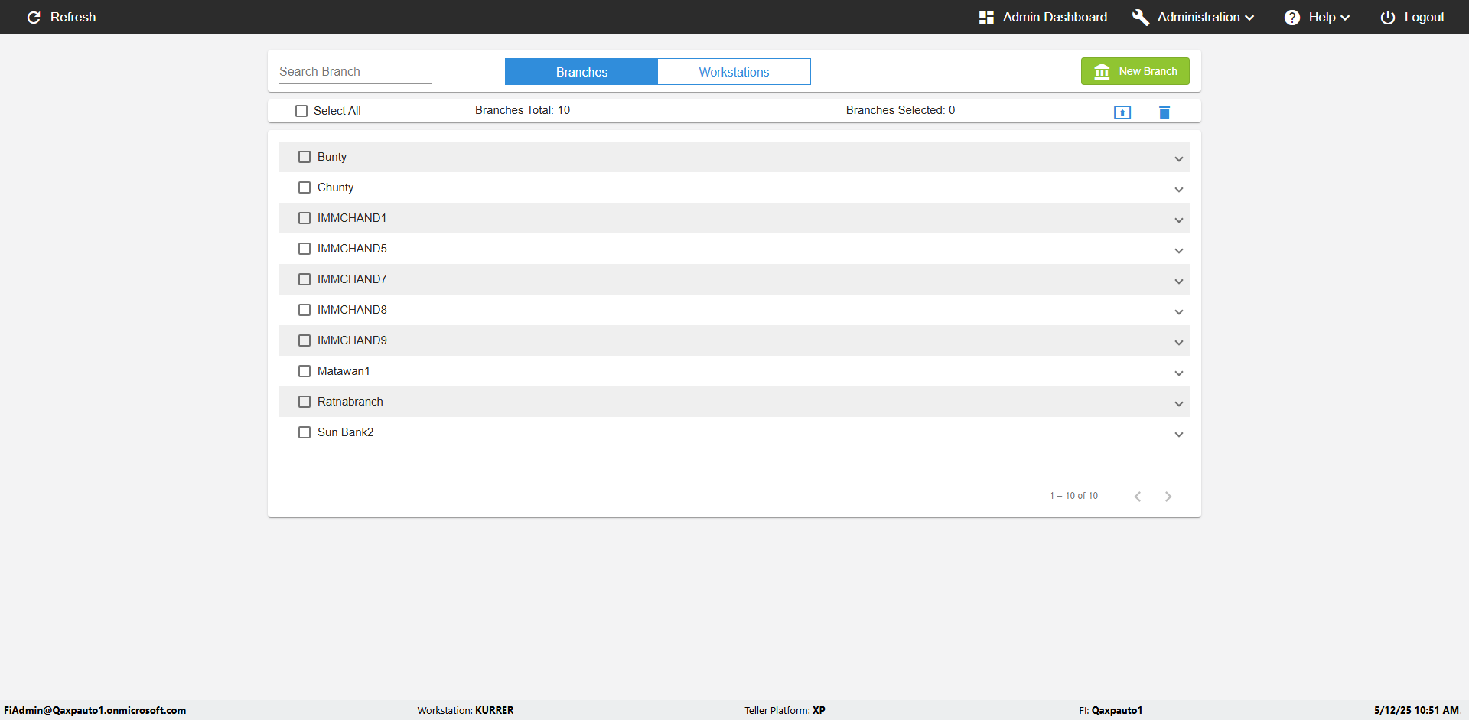Click the 5/12/25 10:51 AM timestamp

pyautogui.click(x=1416, y=710)
